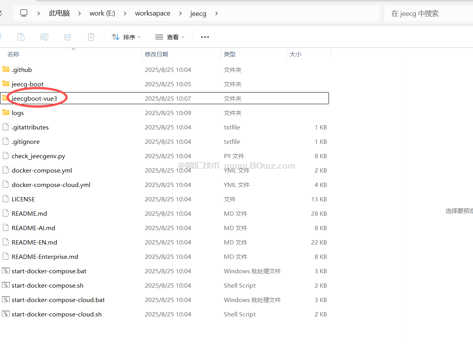Click the logs folder name
473x344 pixels.
(x=18, y=113)
